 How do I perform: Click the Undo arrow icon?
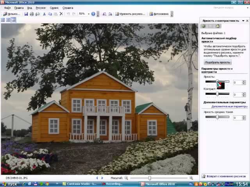point(68,14)
